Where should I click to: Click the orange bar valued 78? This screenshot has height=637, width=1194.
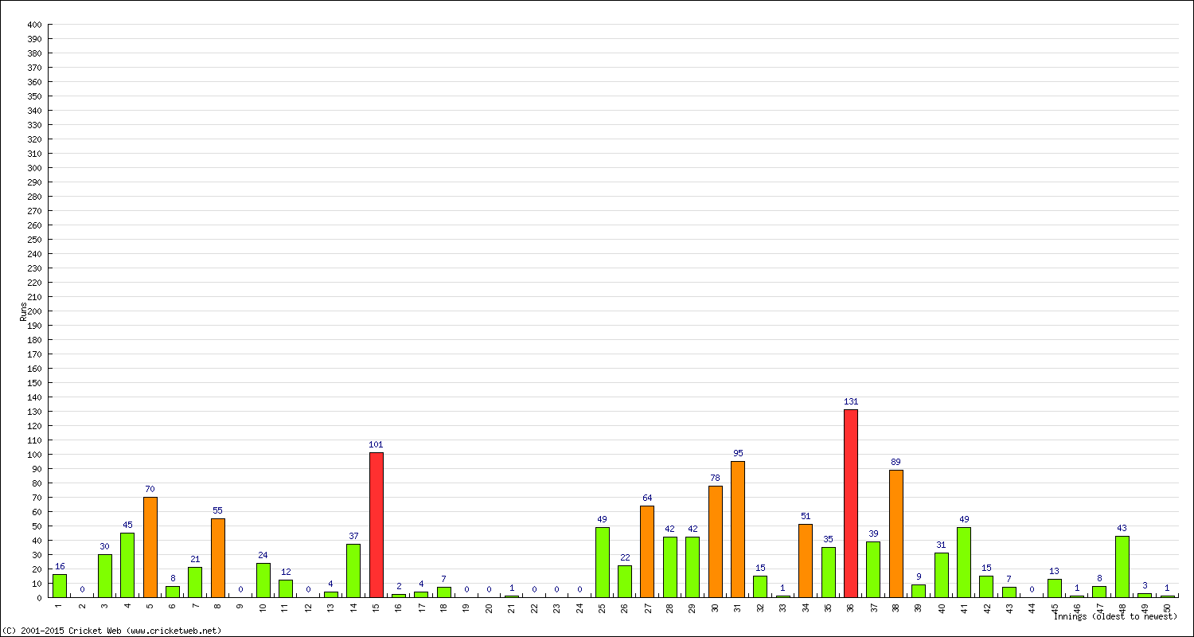pyautogui.click(x=716, y=541)
